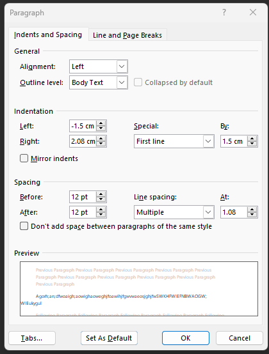Open the Special indentation dropdown
The width and height of the screenshot is (269, 354).
[x=174, y=141]
